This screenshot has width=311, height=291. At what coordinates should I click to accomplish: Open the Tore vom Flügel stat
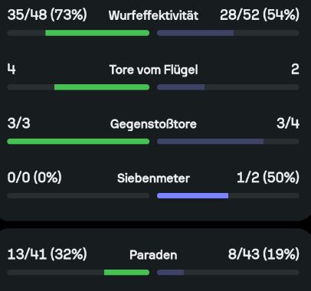tap(153, 70)
